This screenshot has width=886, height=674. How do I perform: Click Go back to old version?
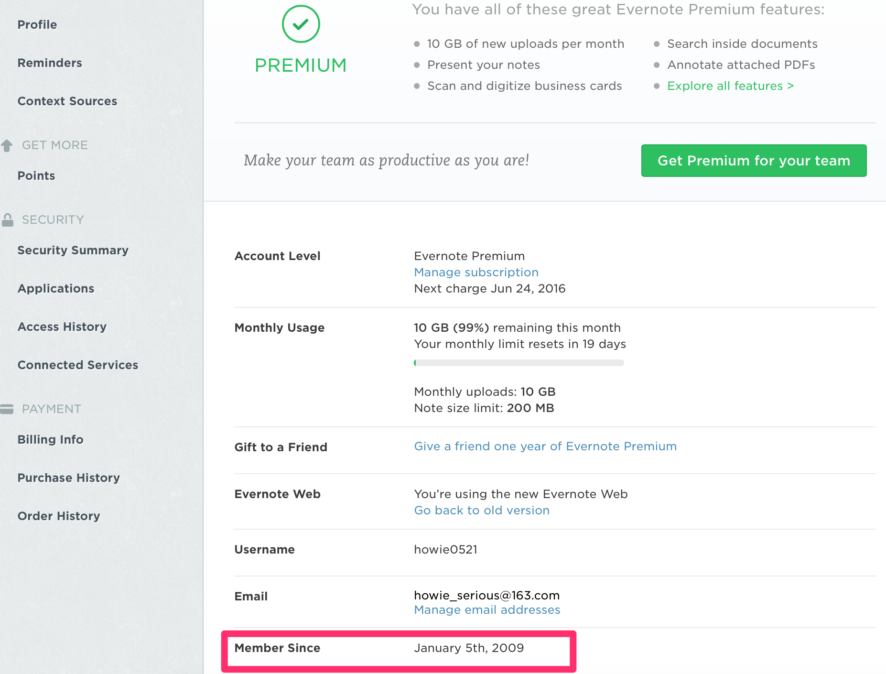[x=482, y=511]
